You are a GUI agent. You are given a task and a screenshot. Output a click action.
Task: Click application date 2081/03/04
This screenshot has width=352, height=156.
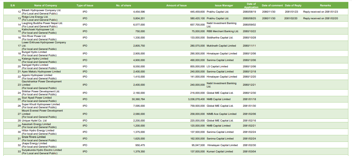(249, 151)
